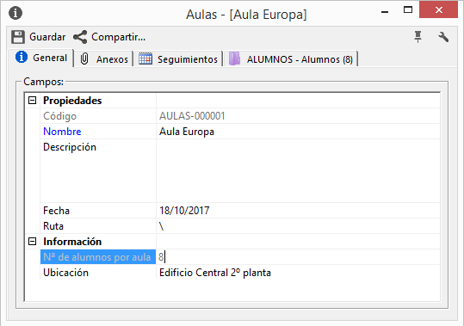Click the Ubicación field value
Image resolution: width=464 pixels, height=326 pixels.
(298, 273)
